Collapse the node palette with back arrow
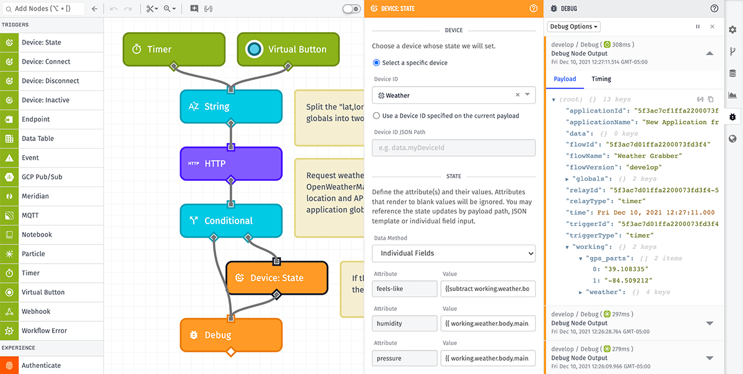Viewport: 743px width, 374px height. point(94,9)
